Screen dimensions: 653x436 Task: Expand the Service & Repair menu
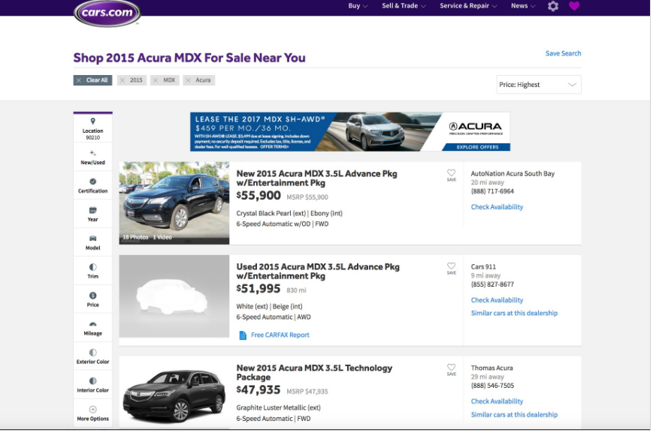click(468, 6)
